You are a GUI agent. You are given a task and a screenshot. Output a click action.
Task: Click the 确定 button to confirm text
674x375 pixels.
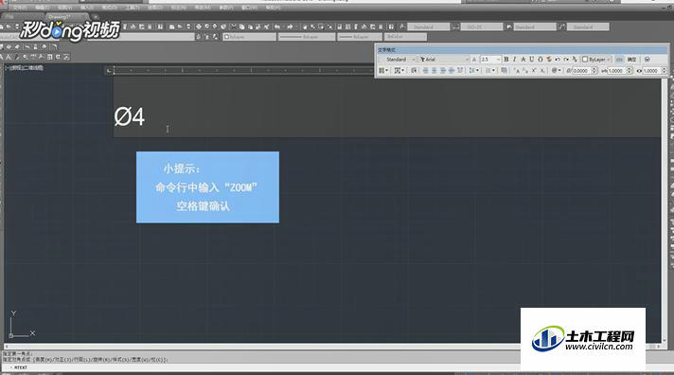631,60
